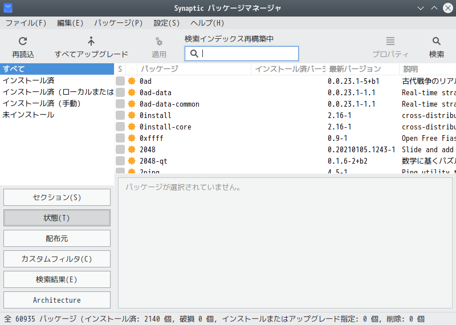Click the orange star icon of 0xffff
Screen dimensions: 456x325
point(132,138)
